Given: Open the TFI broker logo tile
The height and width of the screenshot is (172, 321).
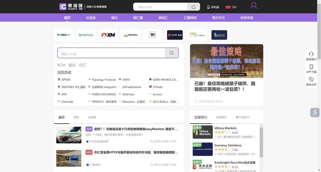Looking at the screenshot, I should [x=152, y=35].
